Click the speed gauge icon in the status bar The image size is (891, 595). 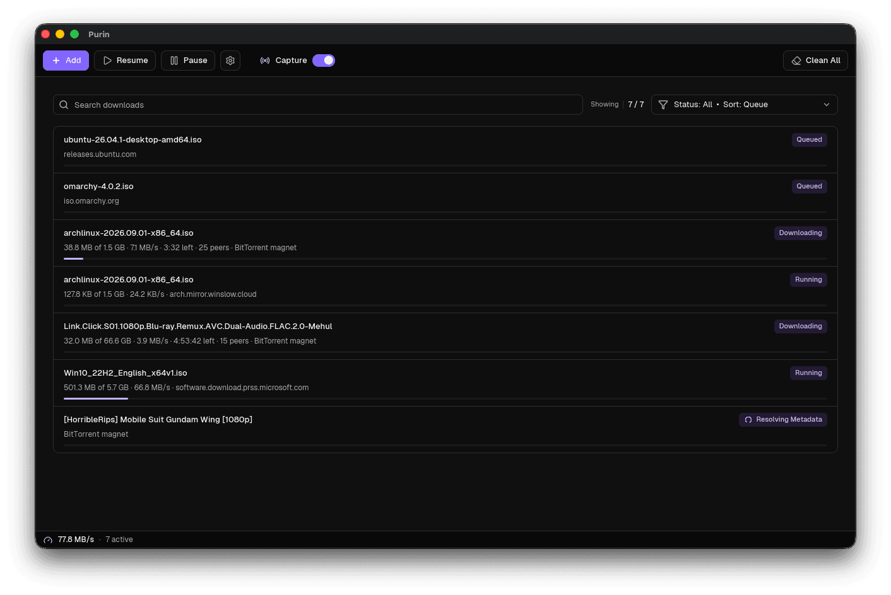coord(48,540)
